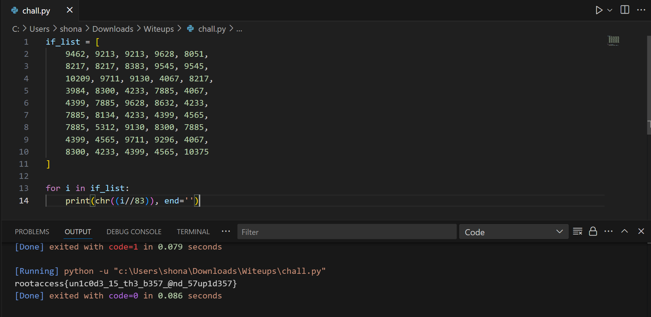Open the Code output channel dropdown
Viewport: 651px width, 317px height.
tap(514, 232)
